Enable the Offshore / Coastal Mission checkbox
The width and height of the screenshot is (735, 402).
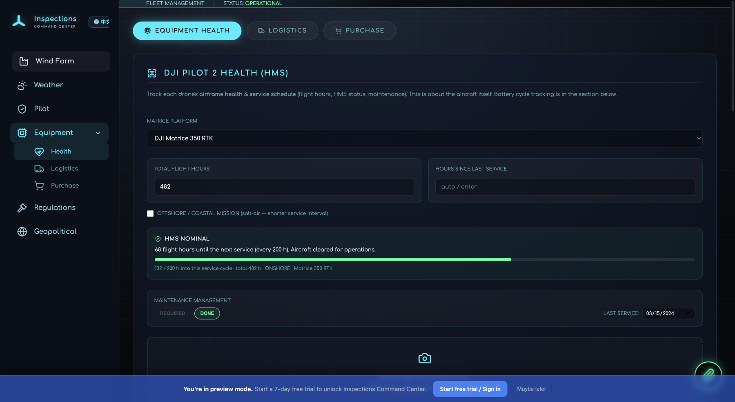click(x=150, y=214)
